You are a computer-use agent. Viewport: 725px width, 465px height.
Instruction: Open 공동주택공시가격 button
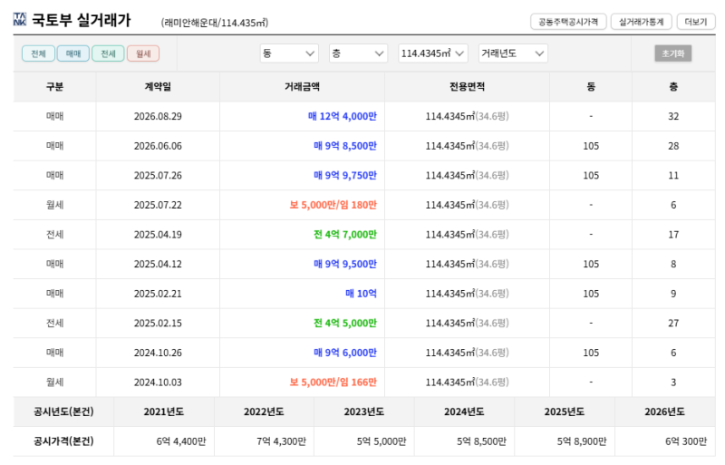pos(568,22)
